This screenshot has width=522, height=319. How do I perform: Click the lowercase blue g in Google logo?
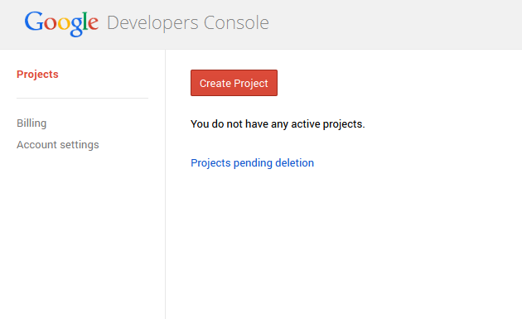(x=76, y=27)
